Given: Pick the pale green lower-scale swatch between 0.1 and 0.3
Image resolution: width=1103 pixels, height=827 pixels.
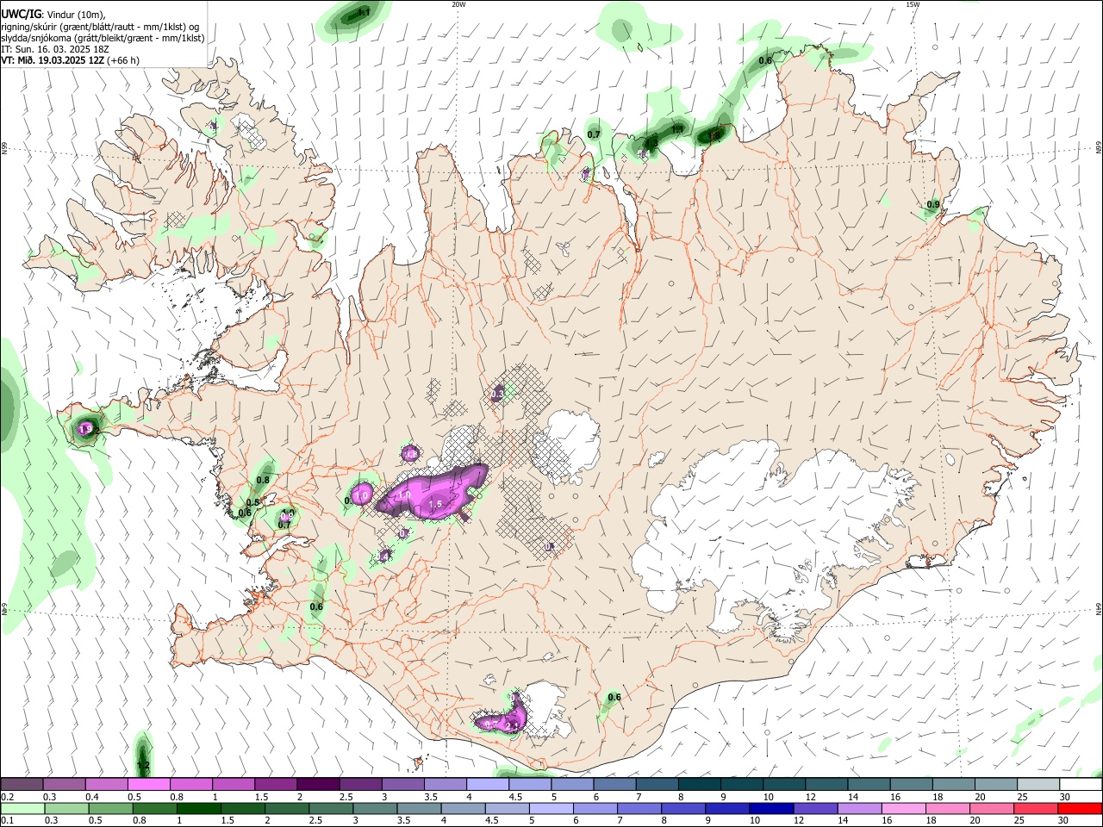Looking at the screenshot, I should pos(22,808).
